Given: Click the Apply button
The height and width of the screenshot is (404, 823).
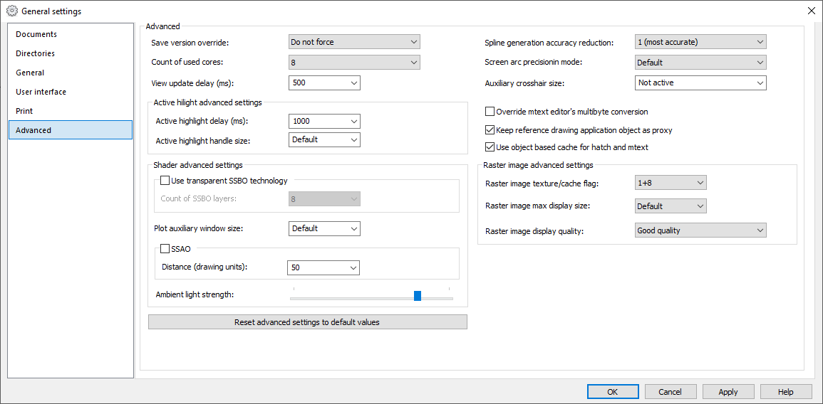Looking at the screenshot, I should pos(728,391).
